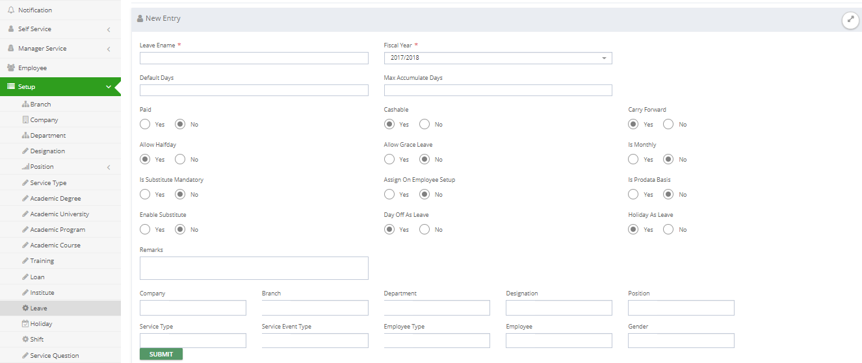Click the Holiday calendar icon
The height and width of the screenshot is (363, 862).
coord(25,323)
